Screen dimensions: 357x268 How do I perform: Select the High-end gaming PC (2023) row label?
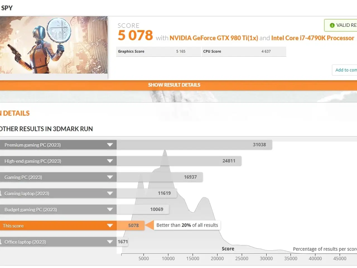pyautogui.click(x=33, y=161)
